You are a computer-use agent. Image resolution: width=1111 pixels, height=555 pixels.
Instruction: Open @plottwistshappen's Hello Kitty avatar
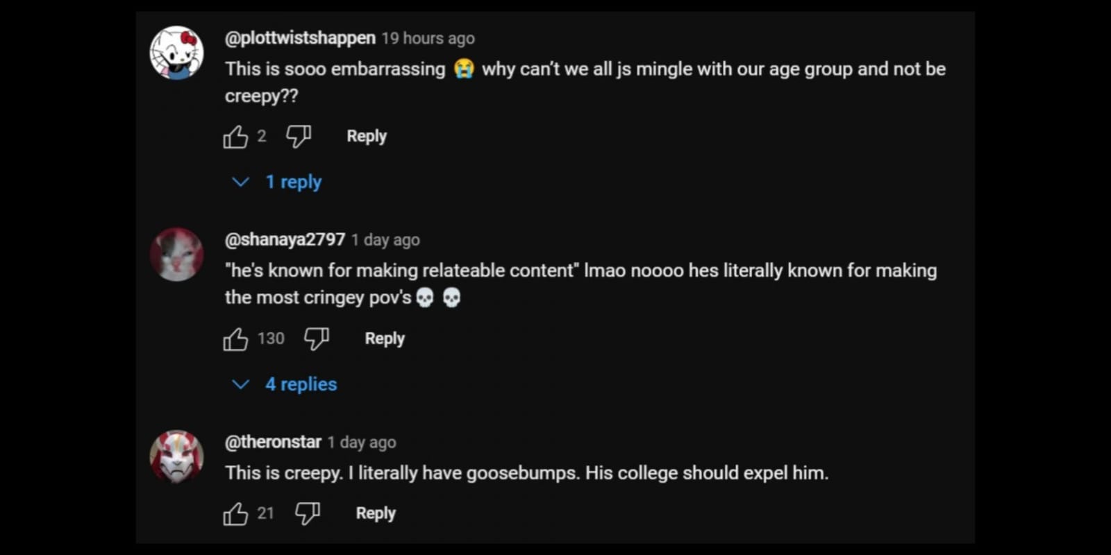177,53
